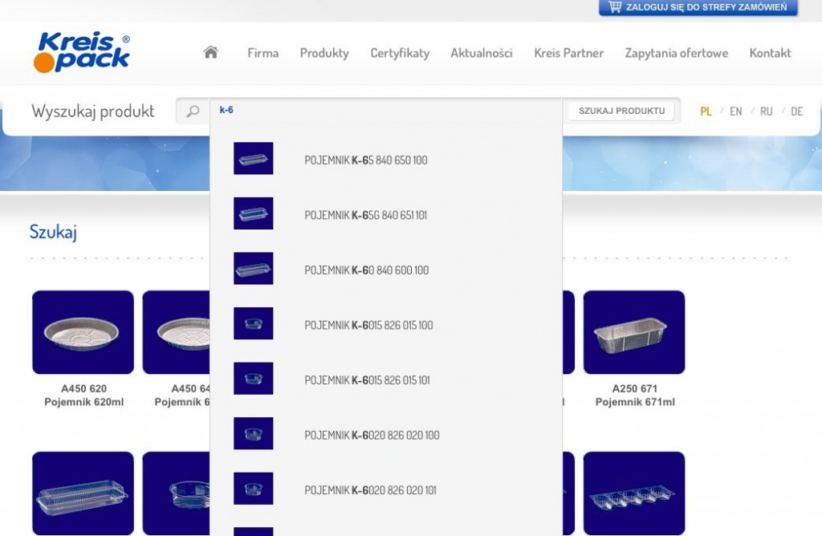Click the Kreis pack logo
822x536 pixels.
point(82,52)
